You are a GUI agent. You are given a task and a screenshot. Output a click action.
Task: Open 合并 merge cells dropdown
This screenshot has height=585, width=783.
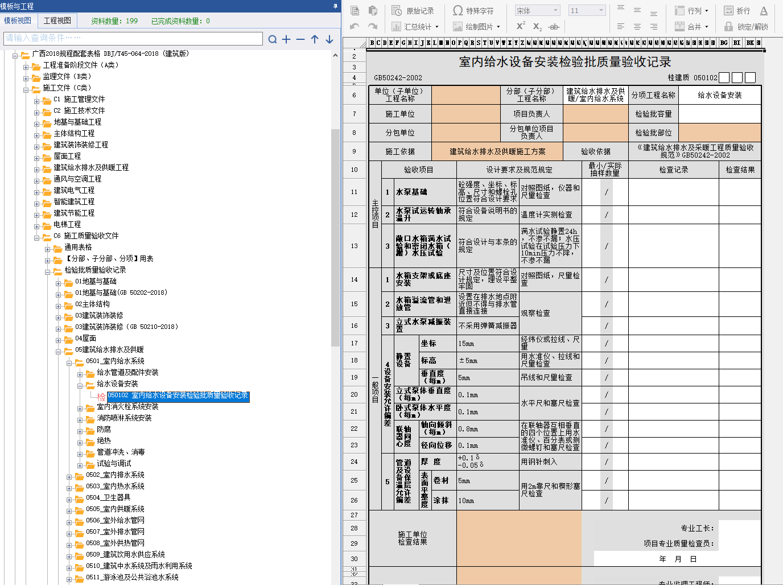point(691,27)
